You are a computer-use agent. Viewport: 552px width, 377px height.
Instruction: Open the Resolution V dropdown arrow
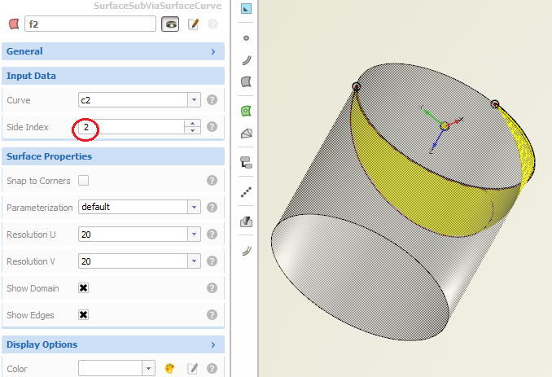click(x=194, y=261)
